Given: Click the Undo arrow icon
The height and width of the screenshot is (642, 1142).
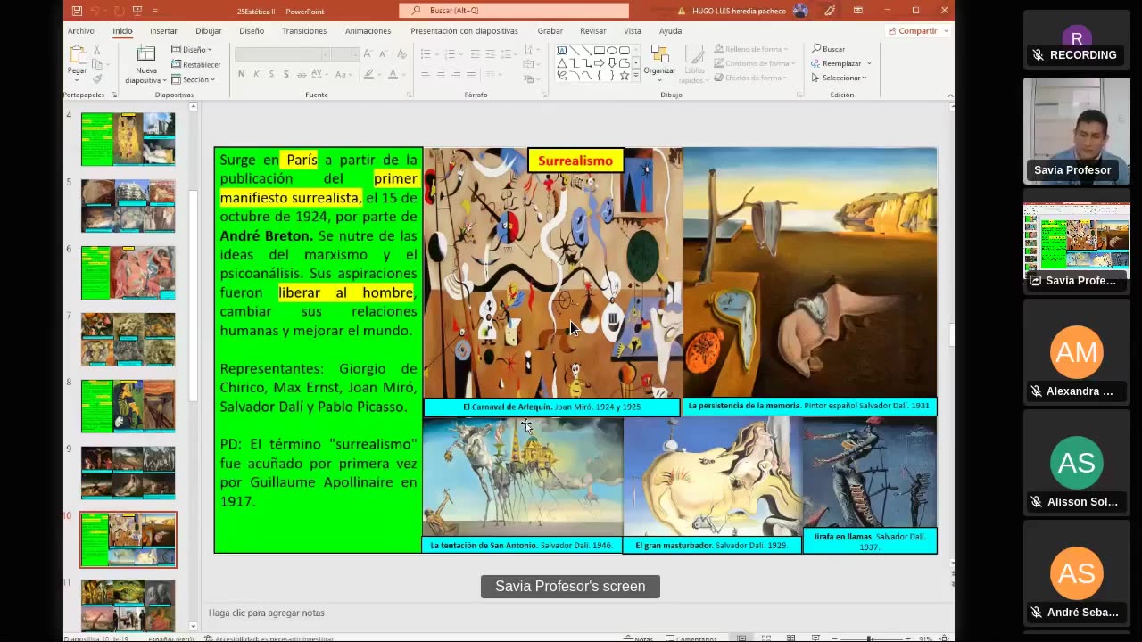Looking at the screenshot, I should [x=95, y=11].
